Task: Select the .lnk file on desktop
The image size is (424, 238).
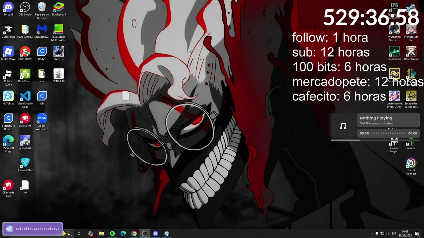Action: [25, 187]
